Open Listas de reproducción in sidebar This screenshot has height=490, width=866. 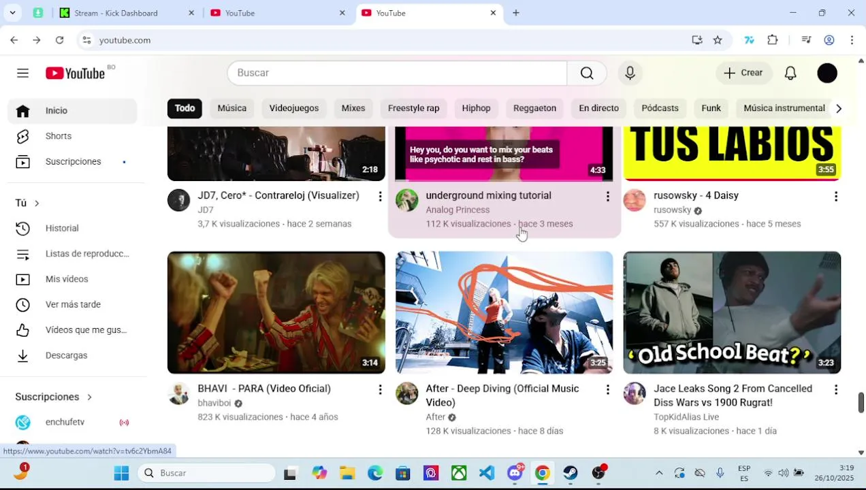click(x=72, y=254)
